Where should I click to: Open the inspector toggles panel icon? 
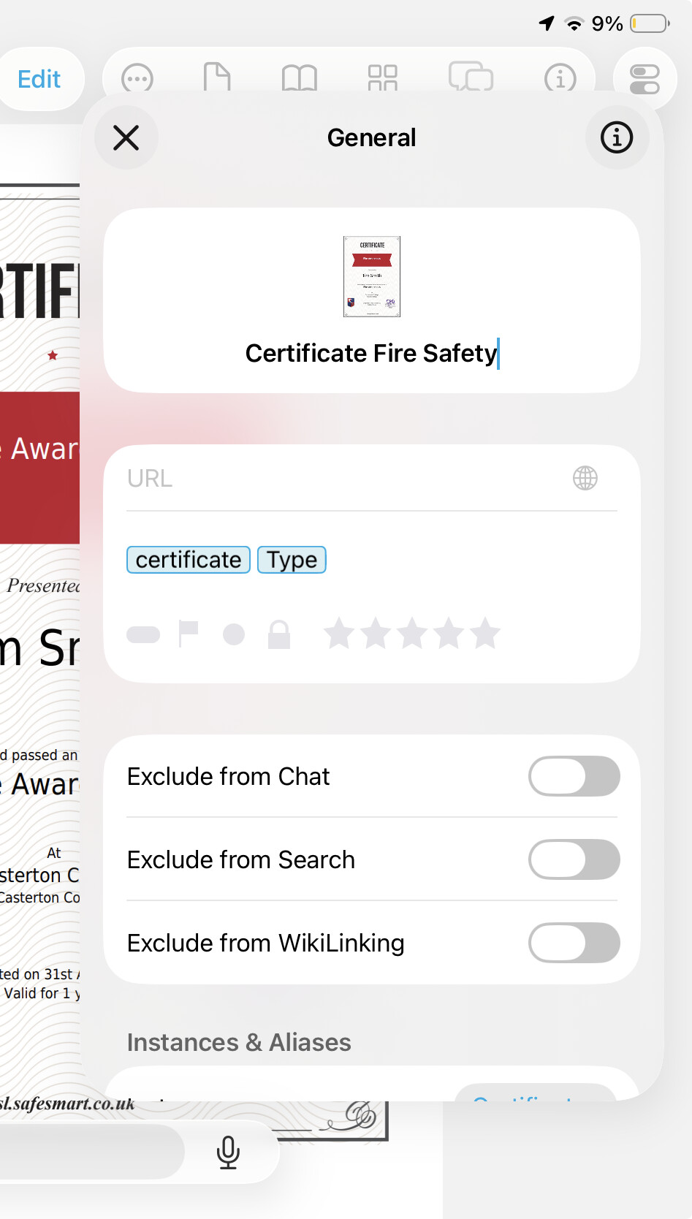(x=645, y=79)
